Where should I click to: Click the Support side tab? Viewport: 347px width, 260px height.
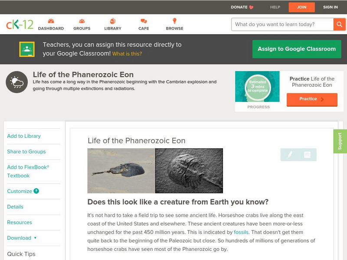coord(340,141)
